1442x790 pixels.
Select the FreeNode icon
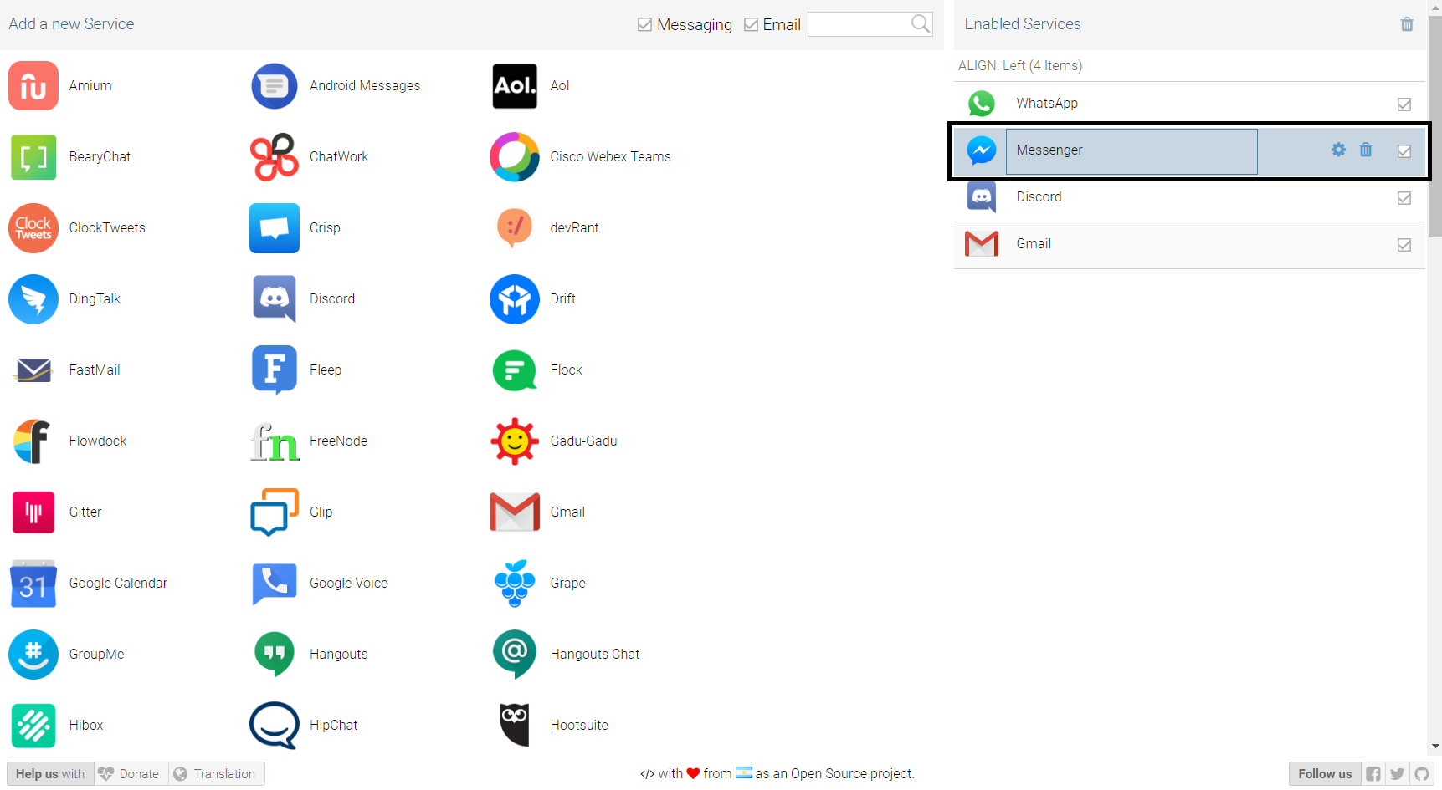[275, 441]
